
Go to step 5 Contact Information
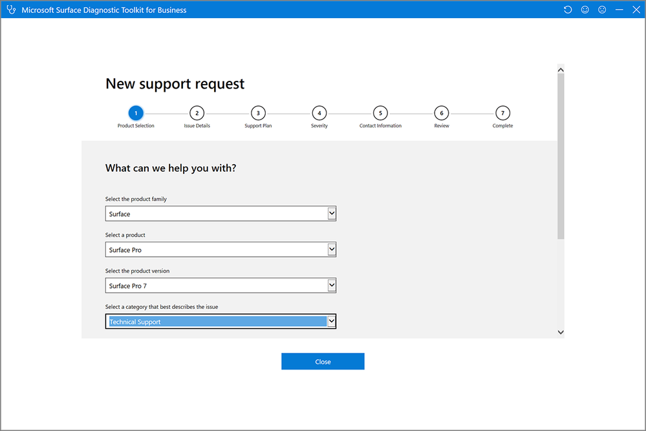coord(380,113)
